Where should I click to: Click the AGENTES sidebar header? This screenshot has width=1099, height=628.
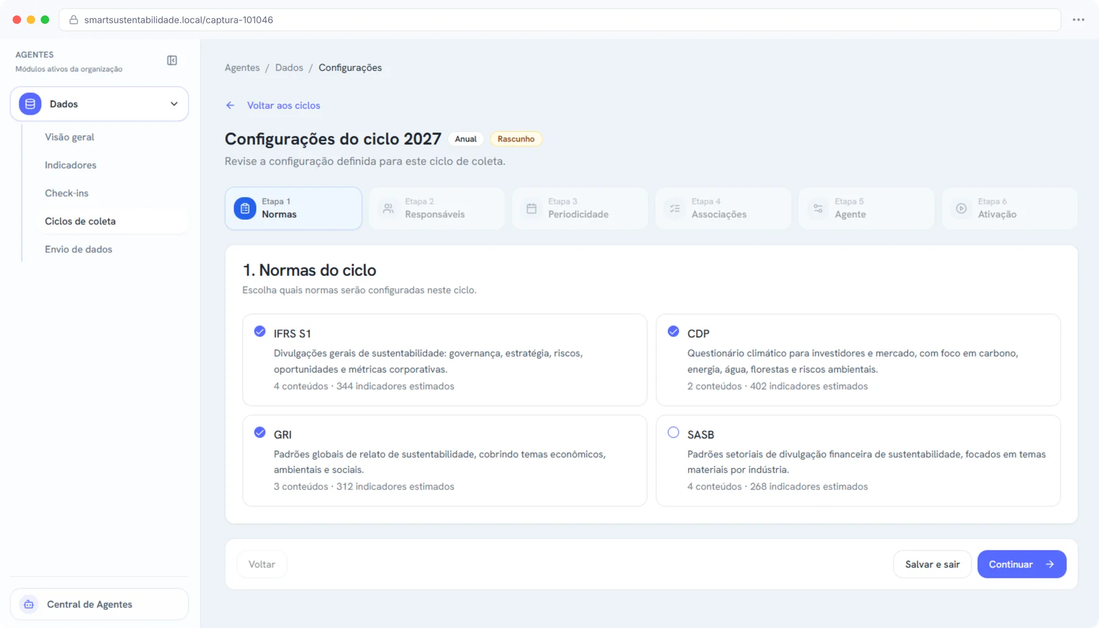(34, 54)
